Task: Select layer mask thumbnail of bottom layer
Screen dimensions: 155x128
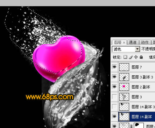Action: click(x=139, y=126)
